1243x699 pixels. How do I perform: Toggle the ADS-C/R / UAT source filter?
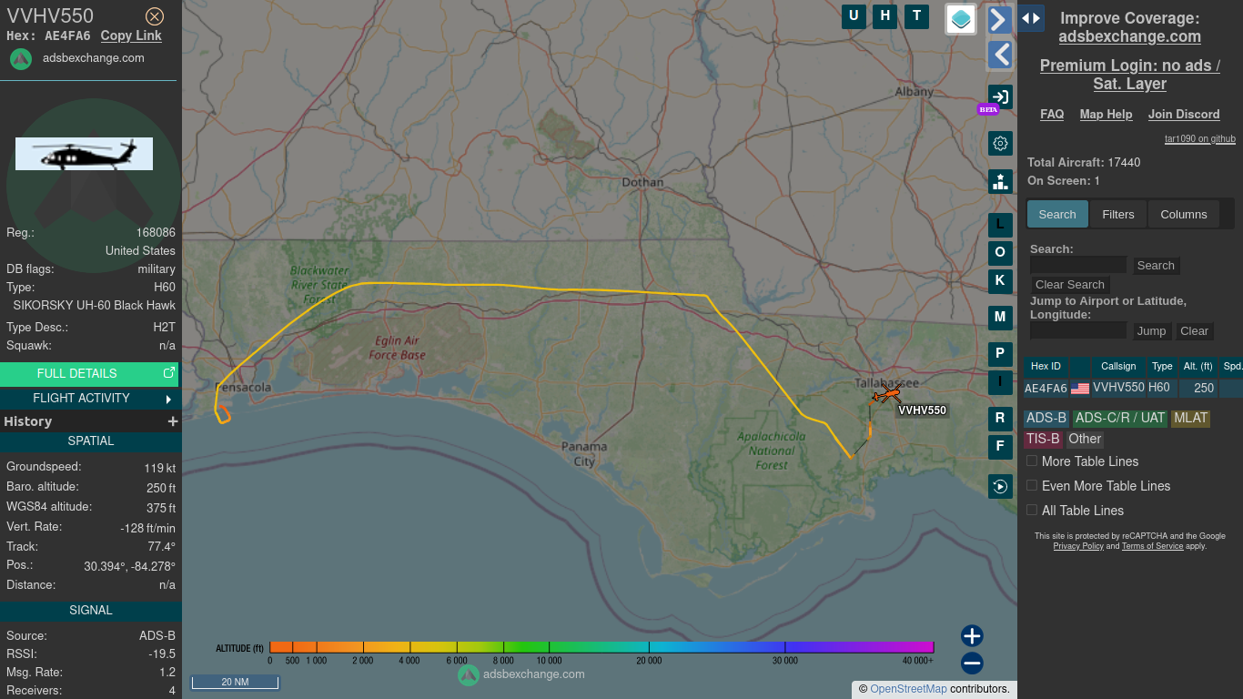[x=1120, y=418]
